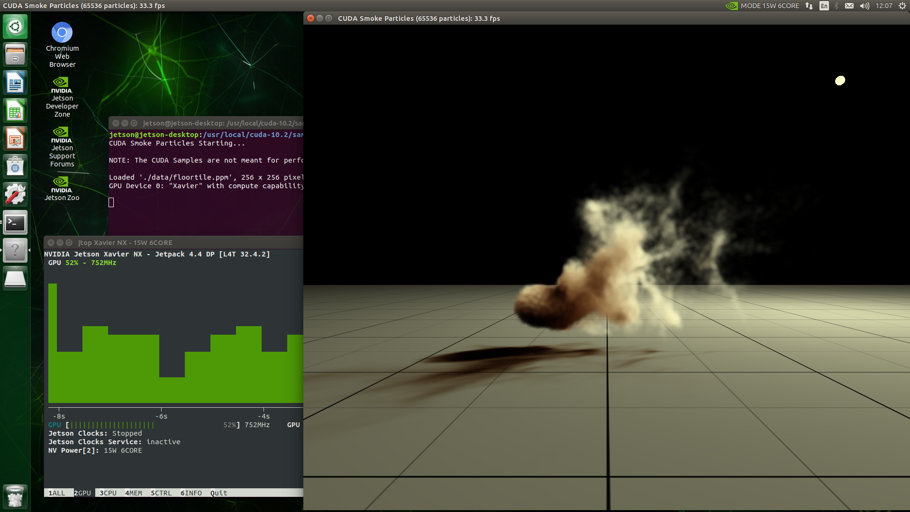Switch to the 3CPU tab in jtop

pyautogui.click(x=108, y=493)
